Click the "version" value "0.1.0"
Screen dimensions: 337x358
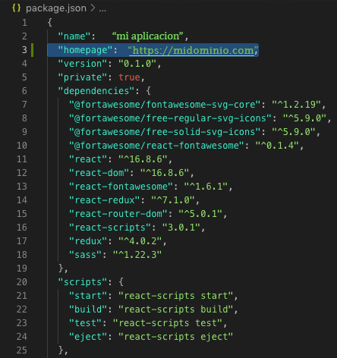(137, 64)
